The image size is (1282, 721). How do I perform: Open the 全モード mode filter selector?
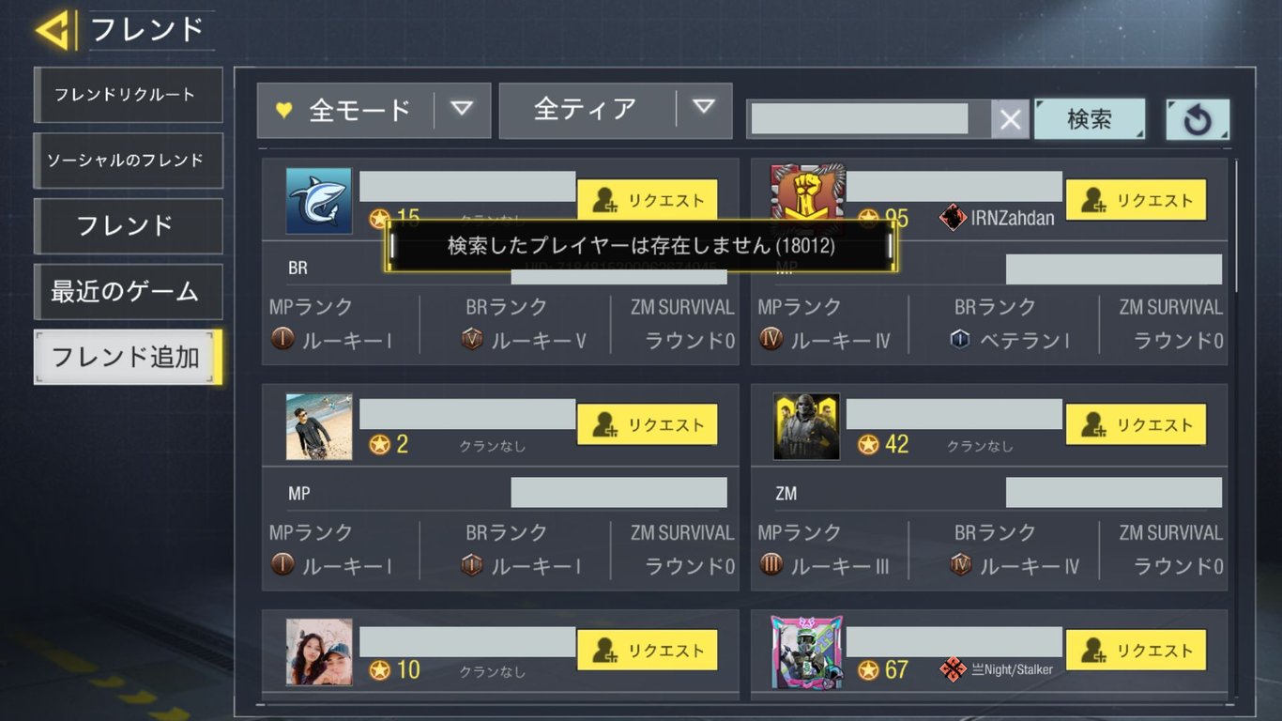tap(345, 110)
